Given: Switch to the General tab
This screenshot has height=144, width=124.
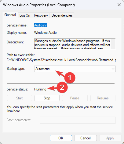Looking at the screenshot, I should 10,15.
